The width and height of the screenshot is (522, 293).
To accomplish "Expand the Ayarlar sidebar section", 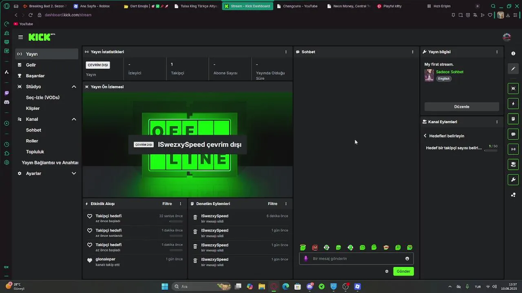I will click(x=74, y=173).
